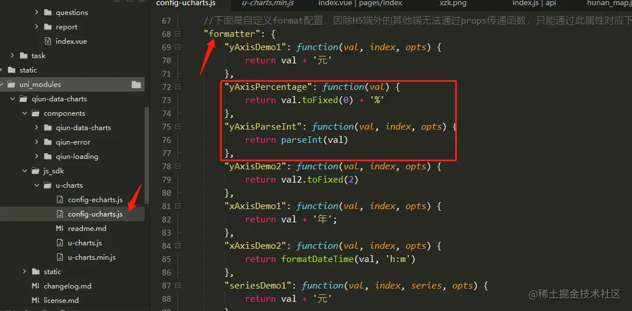The height and width of the screenshot is (311, 632).
Task: Click the index.vue file icon
Action: [48, 41]
